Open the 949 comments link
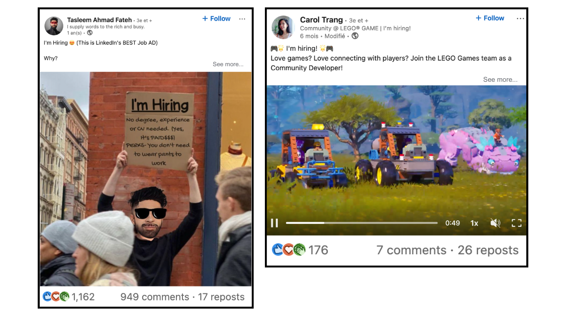The width and height of the screenshot is (563, 316). point(155,297)
